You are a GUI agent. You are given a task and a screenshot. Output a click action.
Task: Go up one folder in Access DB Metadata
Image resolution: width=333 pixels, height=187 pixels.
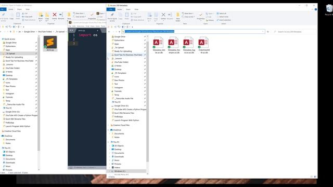(x=119, y=32)
